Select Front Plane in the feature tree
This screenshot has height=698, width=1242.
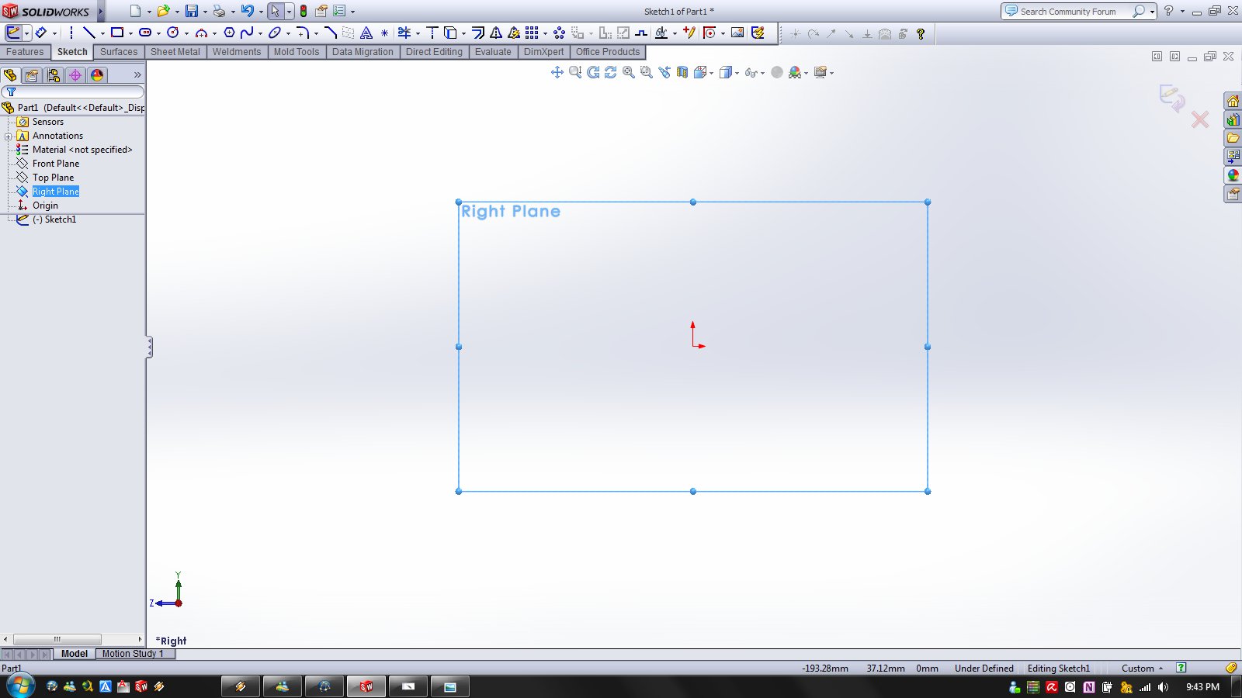(56, 164)
